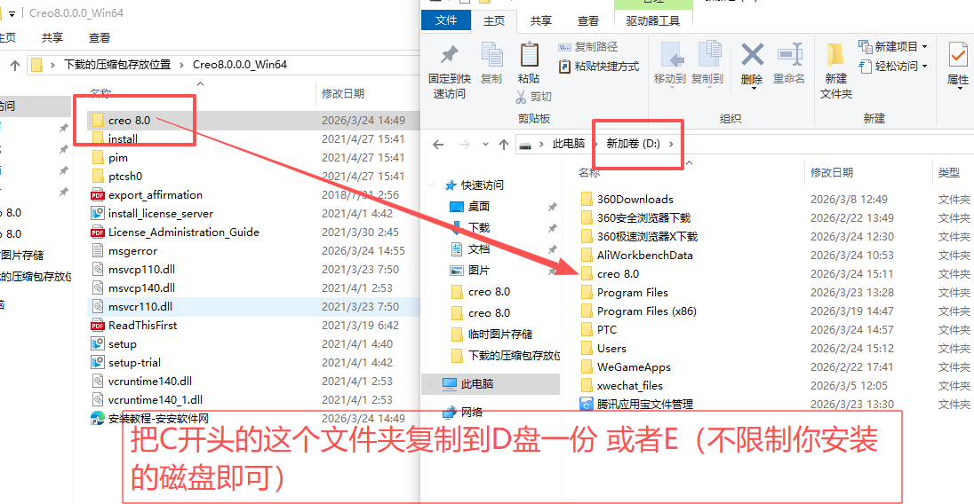
Task: Click 下载的压缩包存放位置 breadcrumb
Action: pos(117,65)
